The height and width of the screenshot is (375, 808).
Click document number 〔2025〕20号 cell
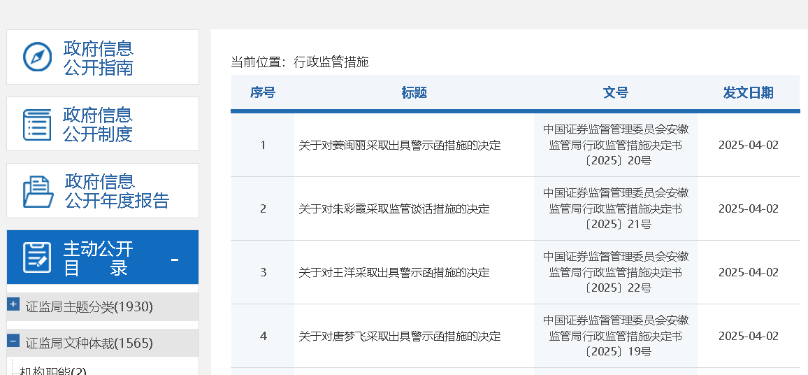[616, 145]
